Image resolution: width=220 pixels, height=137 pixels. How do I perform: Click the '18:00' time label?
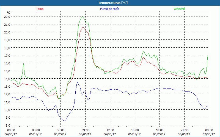tap(160, 130)
